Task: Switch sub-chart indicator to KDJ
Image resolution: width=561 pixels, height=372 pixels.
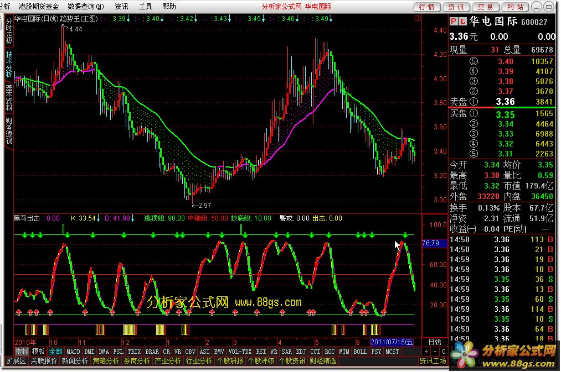Action: tap(301, 352)
